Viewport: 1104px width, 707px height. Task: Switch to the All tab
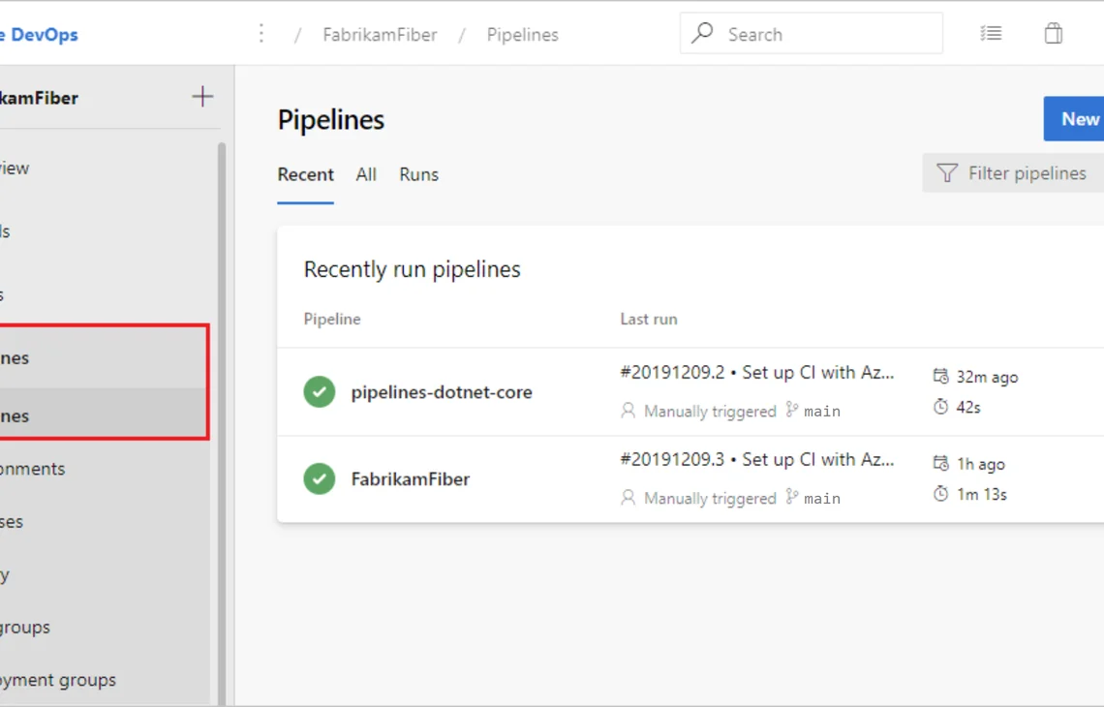(366, 174)
